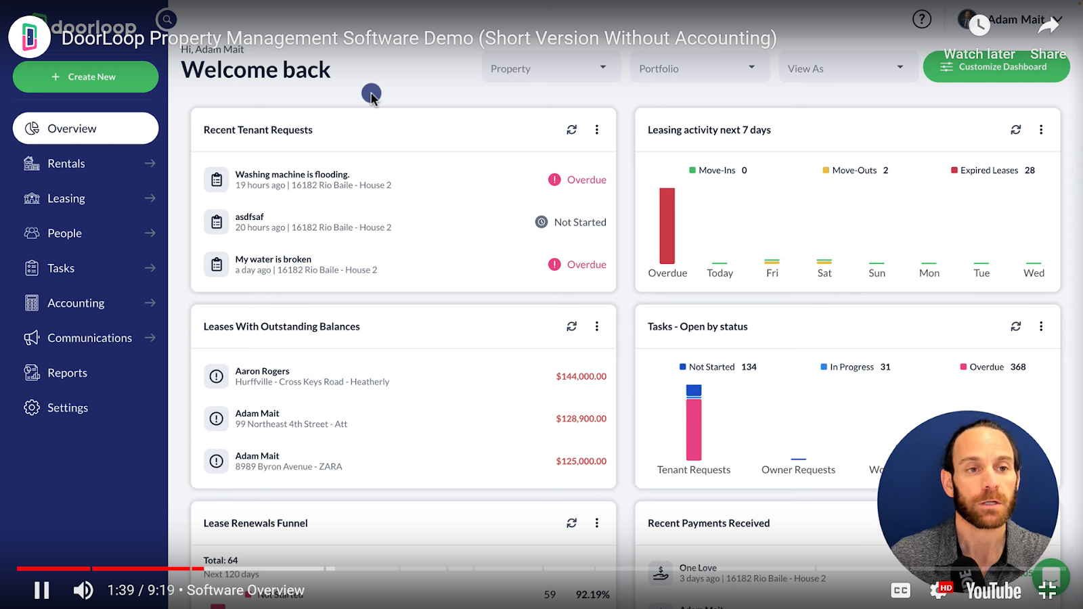This screenshot has height=609, width=1083.
Task: Seek on the video progress bar
Action: (406, 568)
